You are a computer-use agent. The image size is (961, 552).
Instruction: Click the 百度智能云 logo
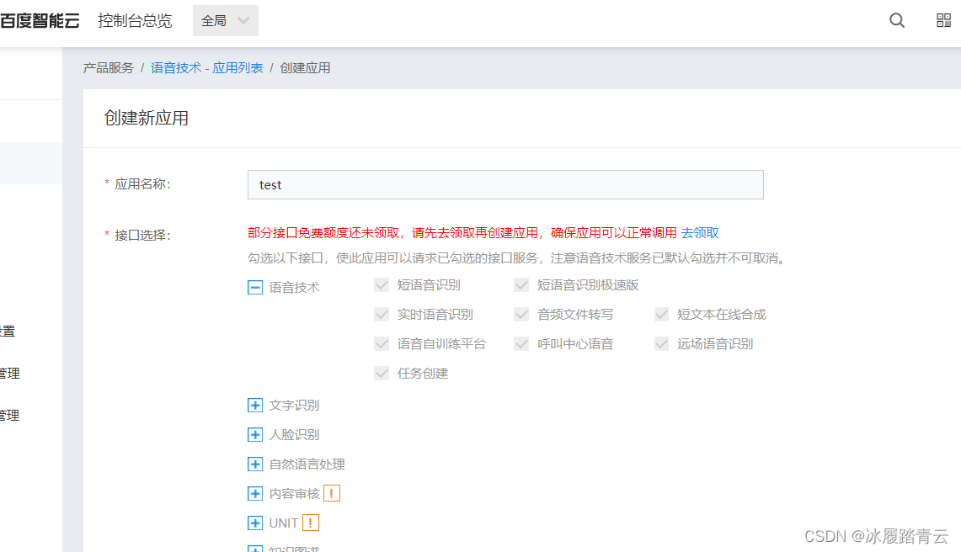(x=40, y=20)
